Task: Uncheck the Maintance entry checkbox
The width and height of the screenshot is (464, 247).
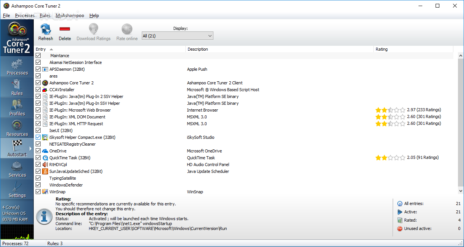Action: pos(38,56)
